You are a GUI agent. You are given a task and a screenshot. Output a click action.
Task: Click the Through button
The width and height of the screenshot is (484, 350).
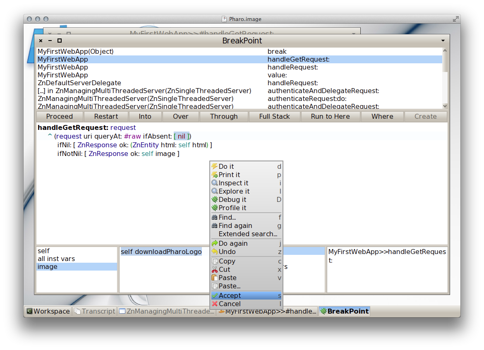click(x=224, y=117)
